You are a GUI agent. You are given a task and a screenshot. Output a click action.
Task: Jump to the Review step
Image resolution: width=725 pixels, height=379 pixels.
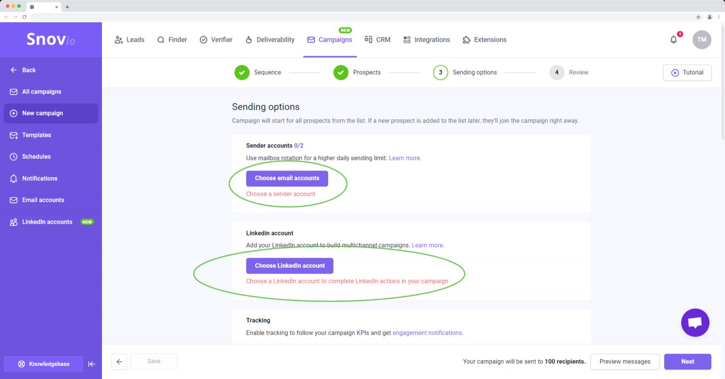pos(569,72)
